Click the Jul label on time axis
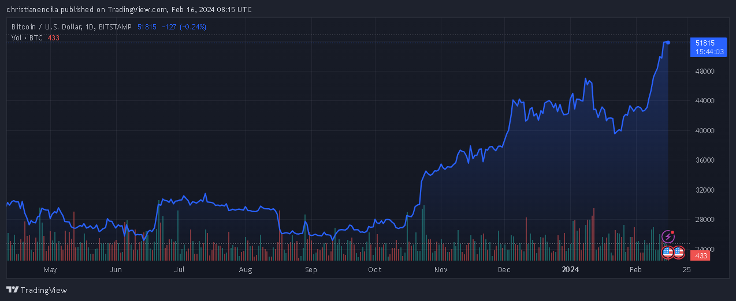Viewport: 736px width, 301px height. 179,269
